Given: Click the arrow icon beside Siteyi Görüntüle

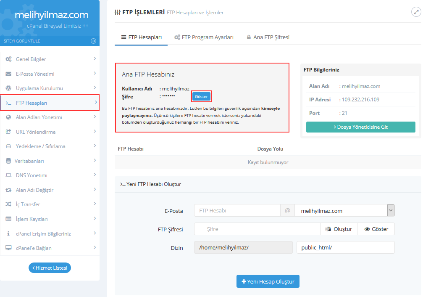Looking at the screenshot, I should click(93, 41).
